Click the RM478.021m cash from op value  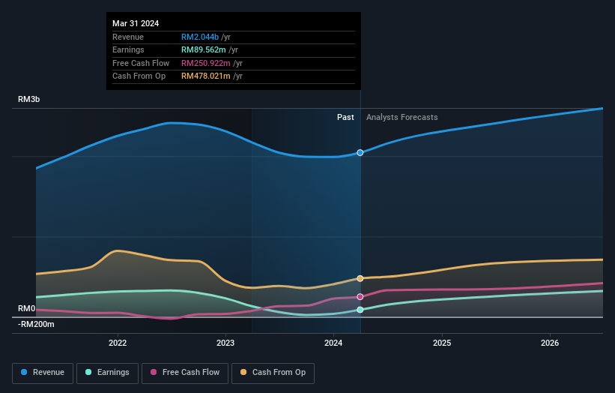206,76
